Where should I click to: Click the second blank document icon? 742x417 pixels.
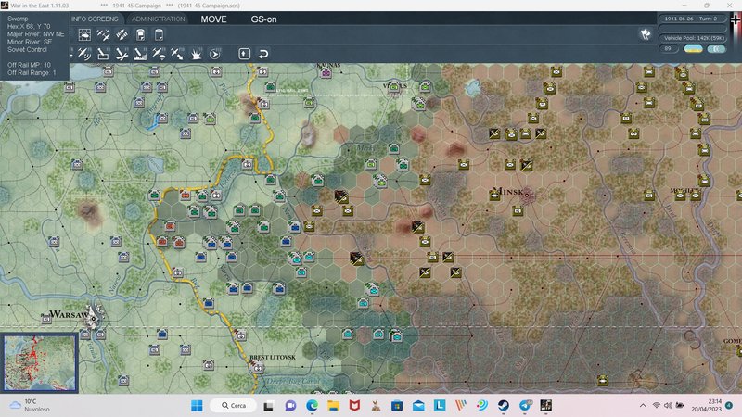pyautogui.click(x=159, y=35)
